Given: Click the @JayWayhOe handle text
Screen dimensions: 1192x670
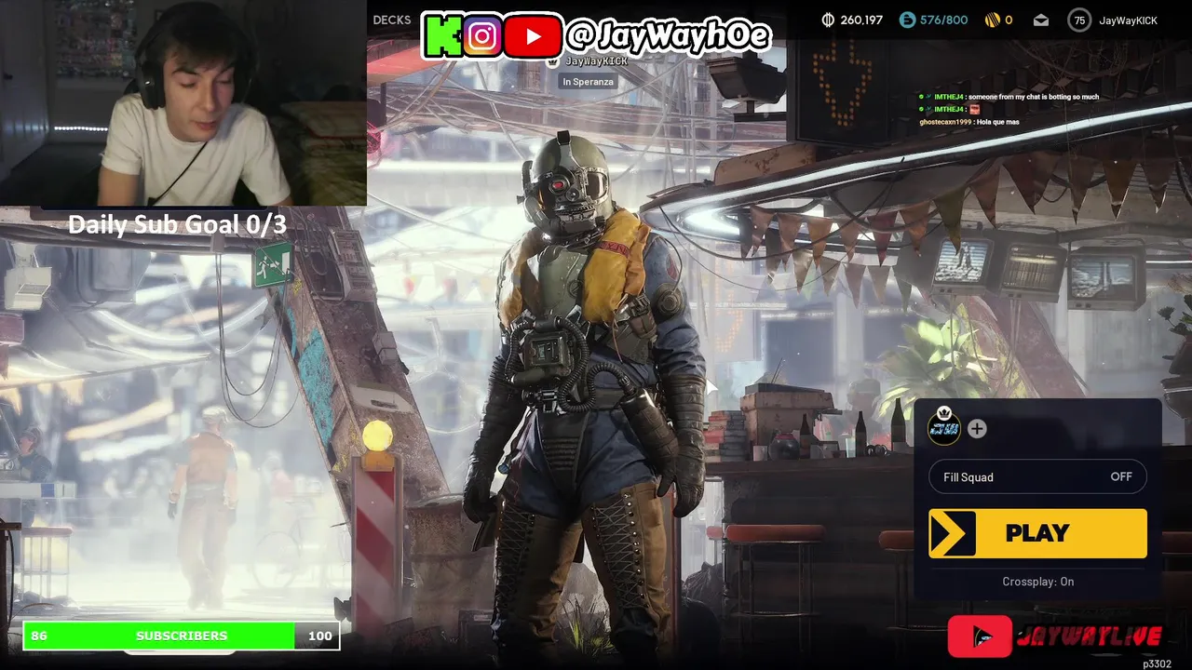Looking at the screenshot, I should coord(668,36).
